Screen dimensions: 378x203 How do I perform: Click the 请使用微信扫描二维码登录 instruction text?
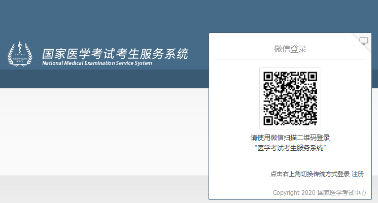(290, 138)
